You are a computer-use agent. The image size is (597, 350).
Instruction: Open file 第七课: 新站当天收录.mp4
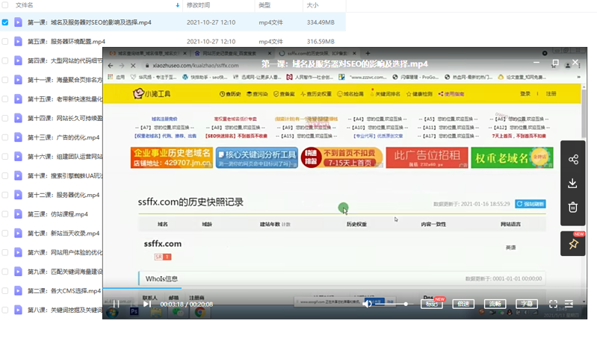pos(64,233)
